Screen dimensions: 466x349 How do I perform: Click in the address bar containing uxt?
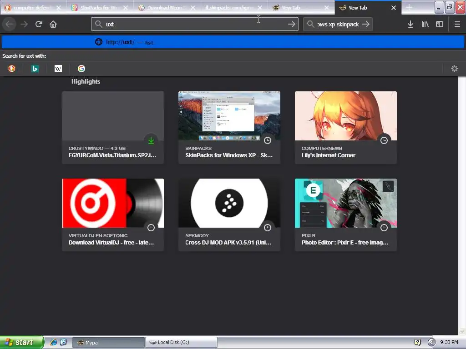pos(195,24)
